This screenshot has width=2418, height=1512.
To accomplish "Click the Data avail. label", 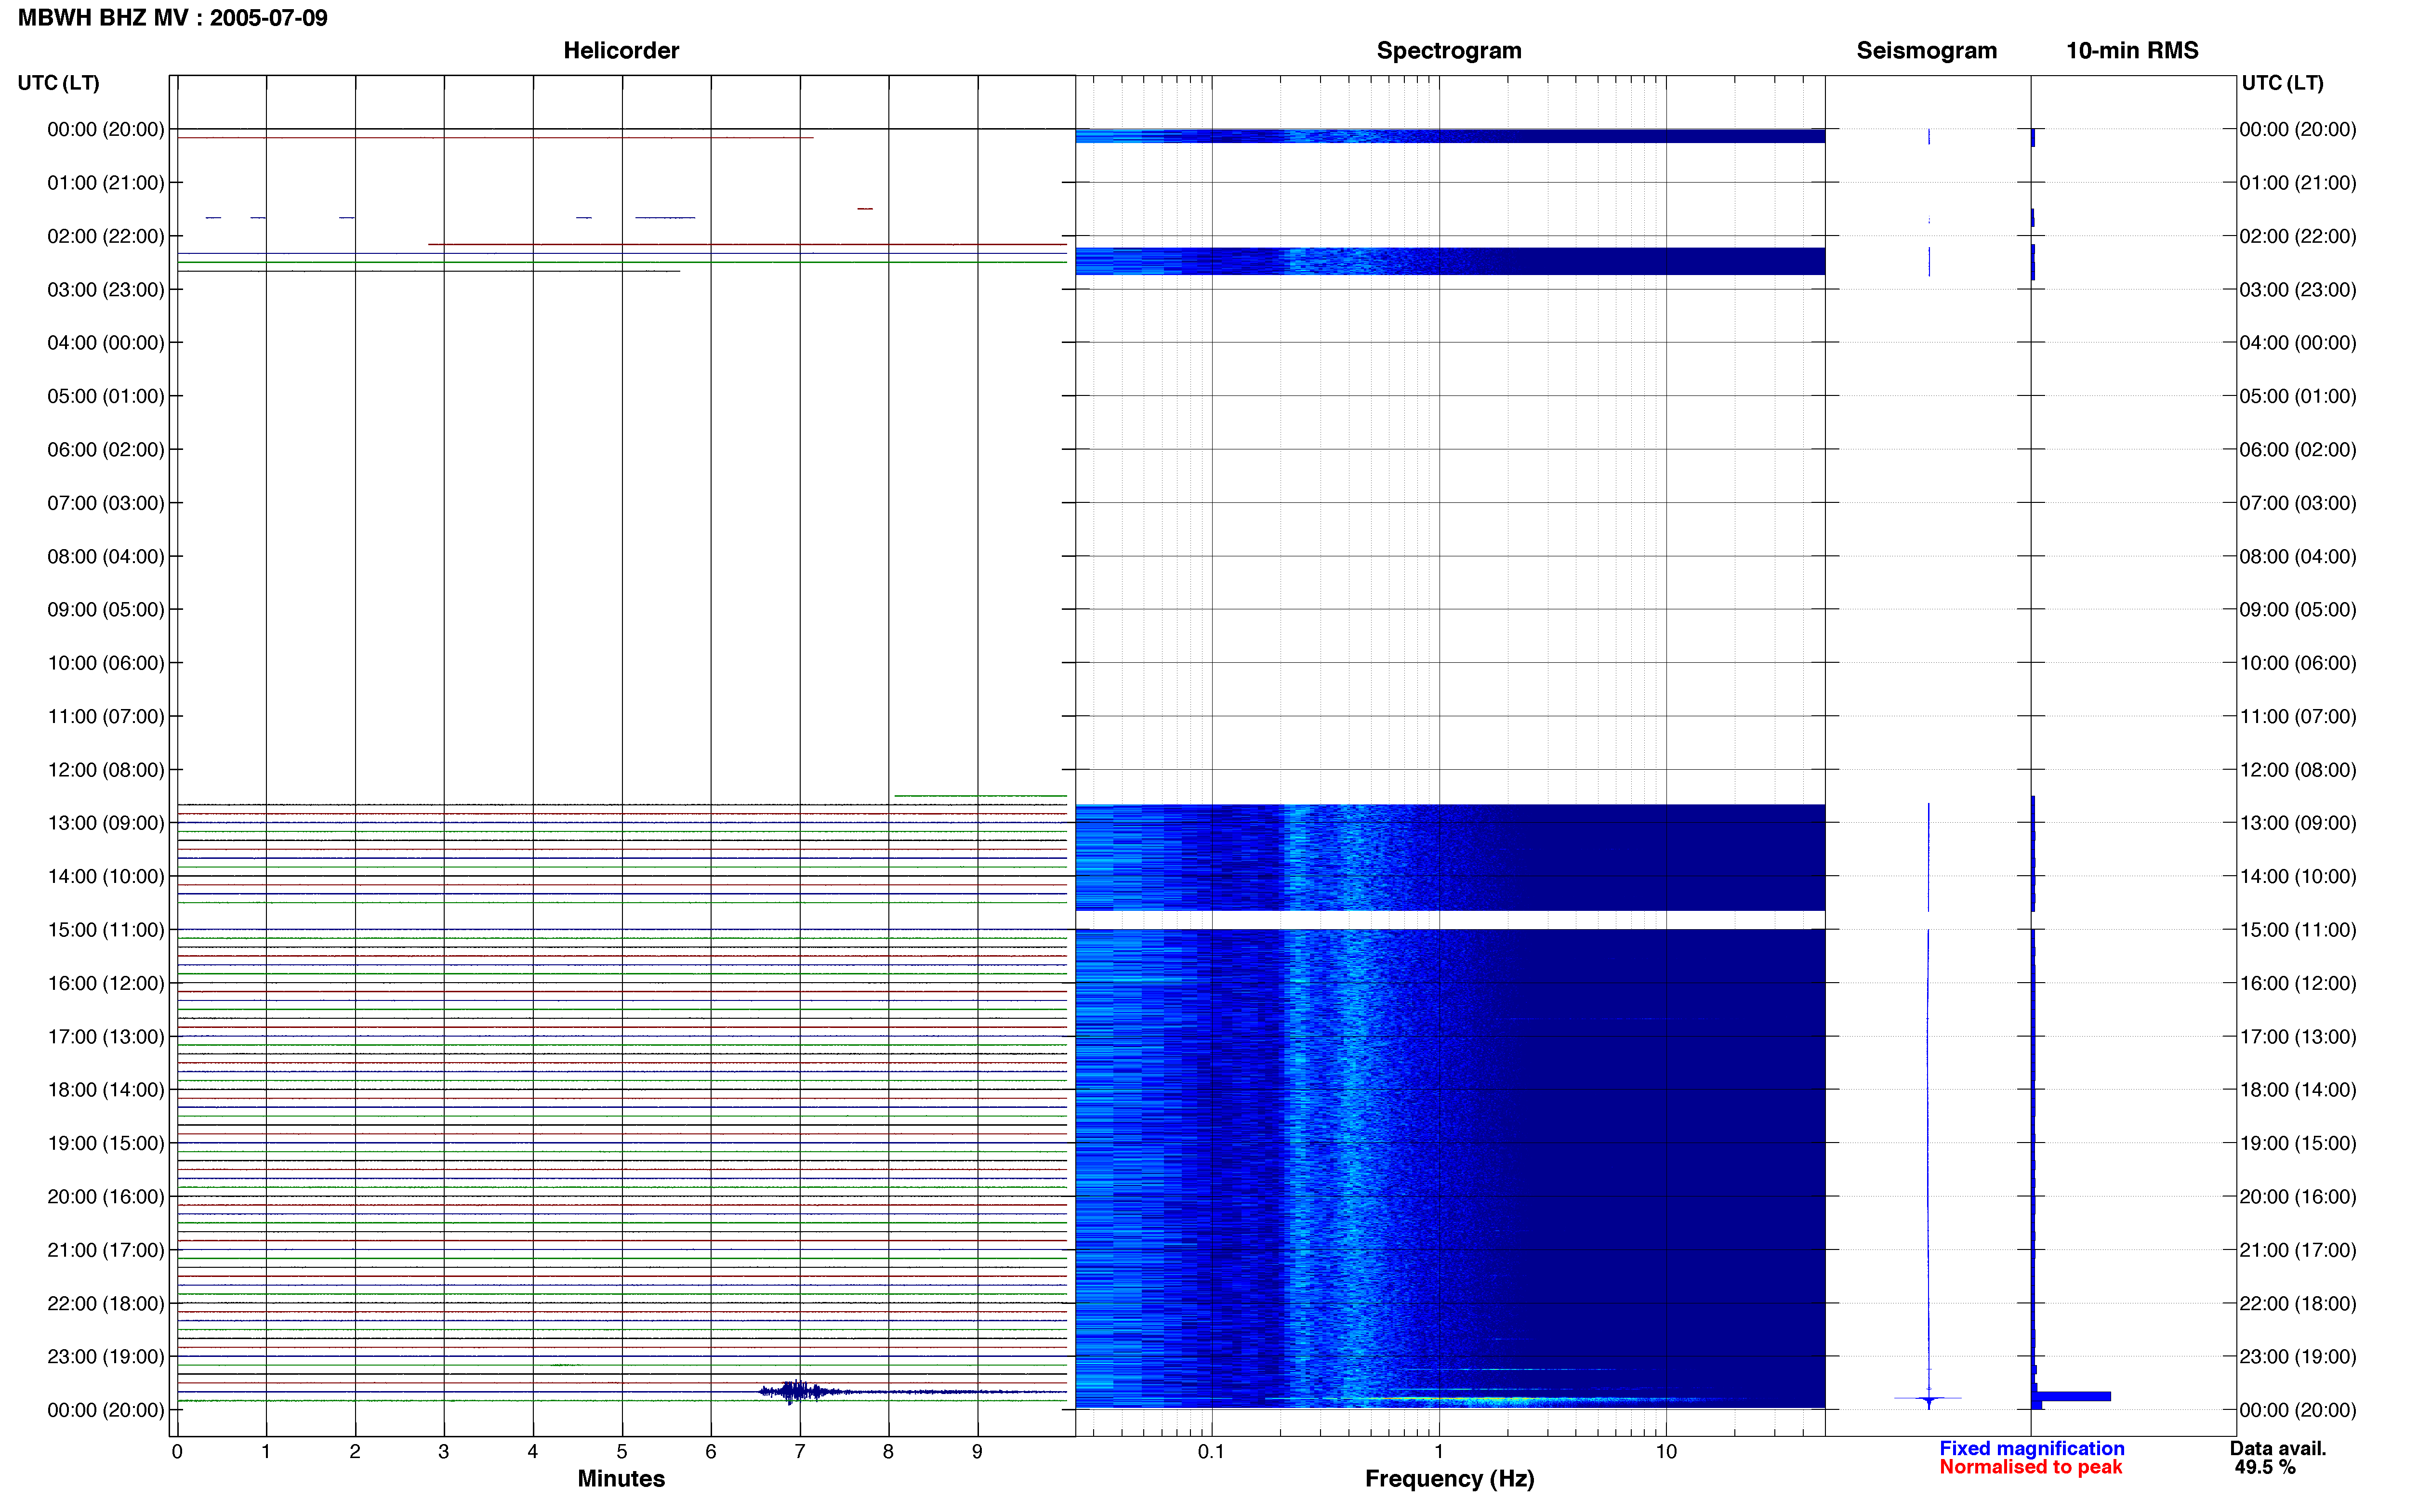I will coord(2278,1448).
